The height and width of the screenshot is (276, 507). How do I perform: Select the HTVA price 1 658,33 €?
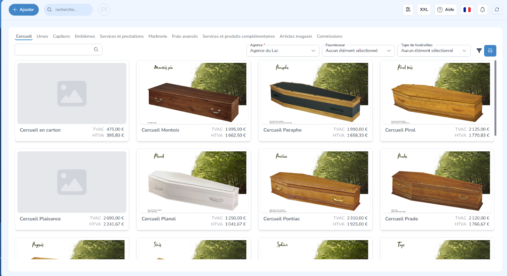357,135
